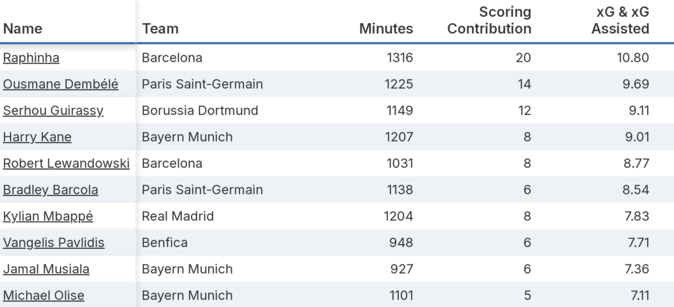Viewport: 674px width, 307px height.
Task: Open Bradley Barcola player link
Action: coord(51,189)
